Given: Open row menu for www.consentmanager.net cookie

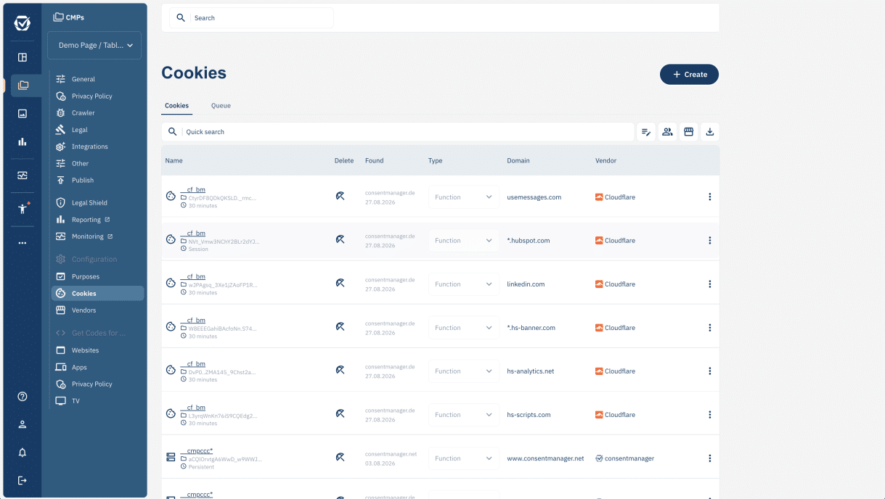Looking at the screenshot, I should [x=709, y=458].
